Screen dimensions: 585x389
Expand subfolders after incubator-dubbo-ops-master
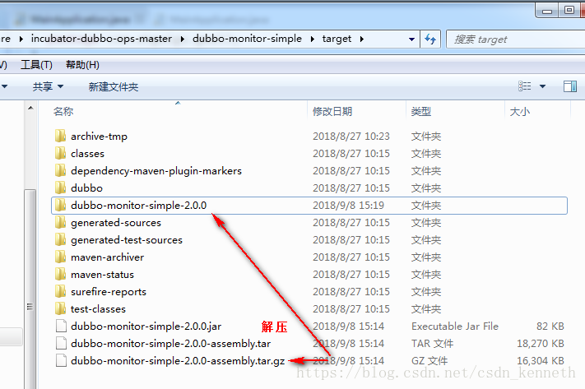point(183,39)
